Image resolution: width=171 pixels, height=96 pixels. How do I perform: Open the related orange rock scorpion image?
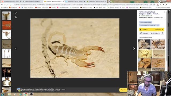tap(144, 63)
